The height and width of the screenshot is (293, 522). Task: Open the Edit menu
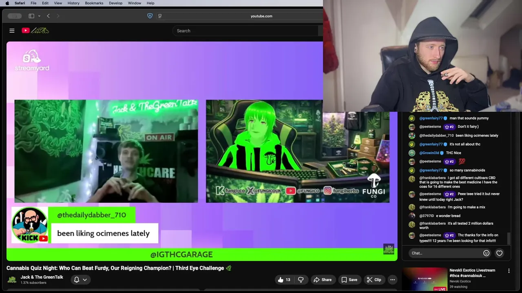point(45,3)
